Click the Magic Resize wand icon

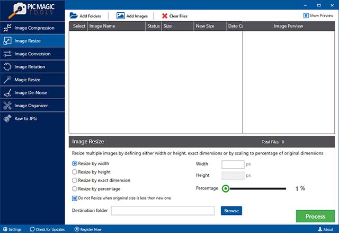(7, 80)
